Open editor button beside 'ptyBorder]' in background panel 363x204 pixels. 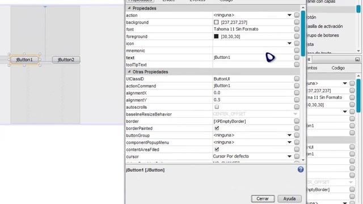352,189
